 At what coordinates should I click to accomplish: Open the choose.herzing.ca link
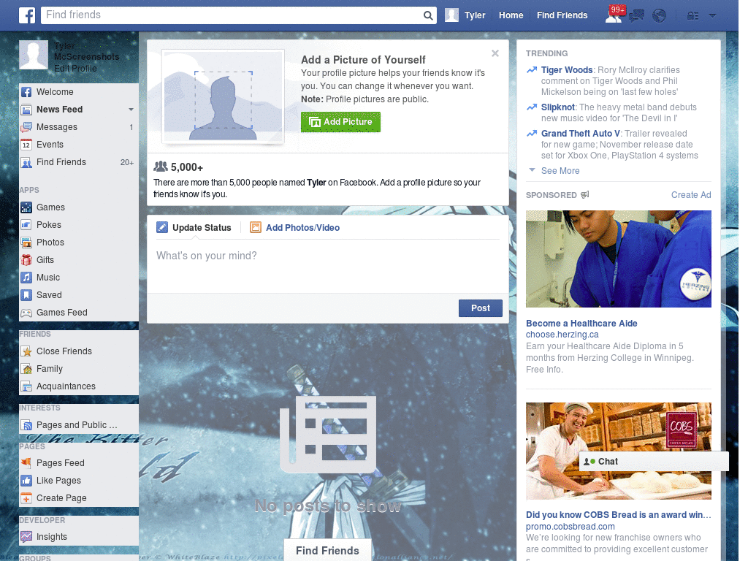[562, 335]
